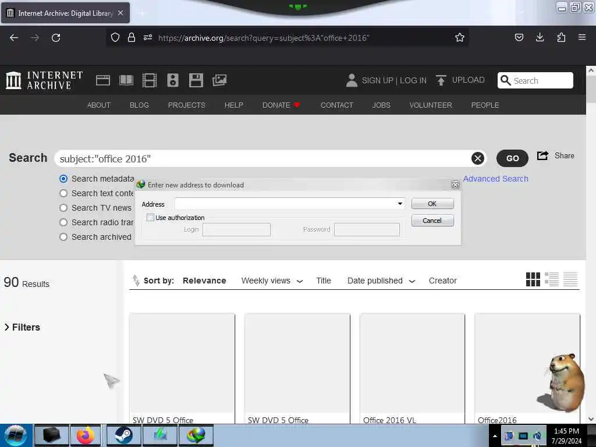The height and width of the screenshot is (447, 596).
Task: Open the Audio speaker icon
Action: click(172, 80)
